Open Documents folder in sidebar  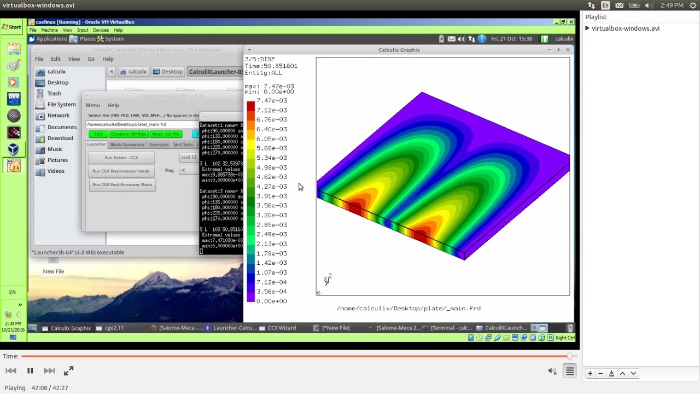point(55,127)
